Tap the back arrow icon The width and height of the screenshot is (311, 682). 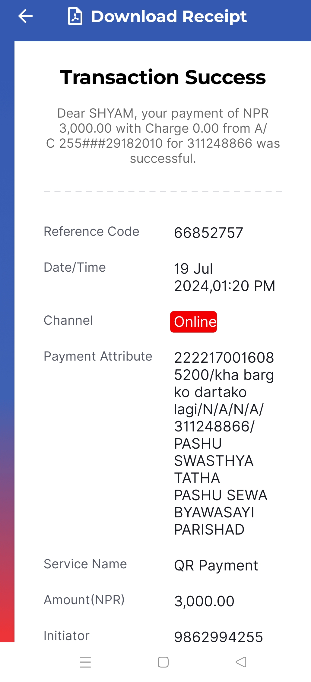(25, 16)
